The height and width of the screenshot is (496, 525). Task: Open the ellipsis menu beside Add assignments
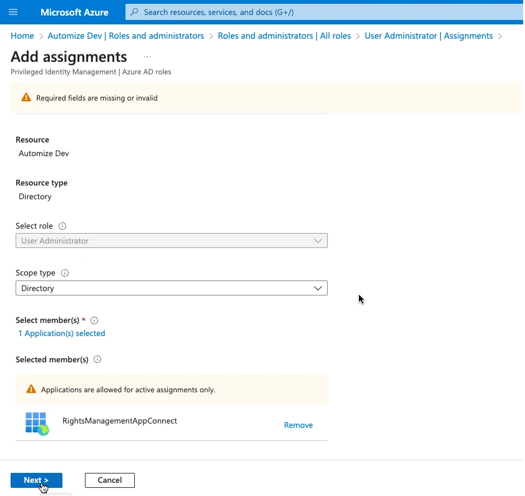(147, 57)
